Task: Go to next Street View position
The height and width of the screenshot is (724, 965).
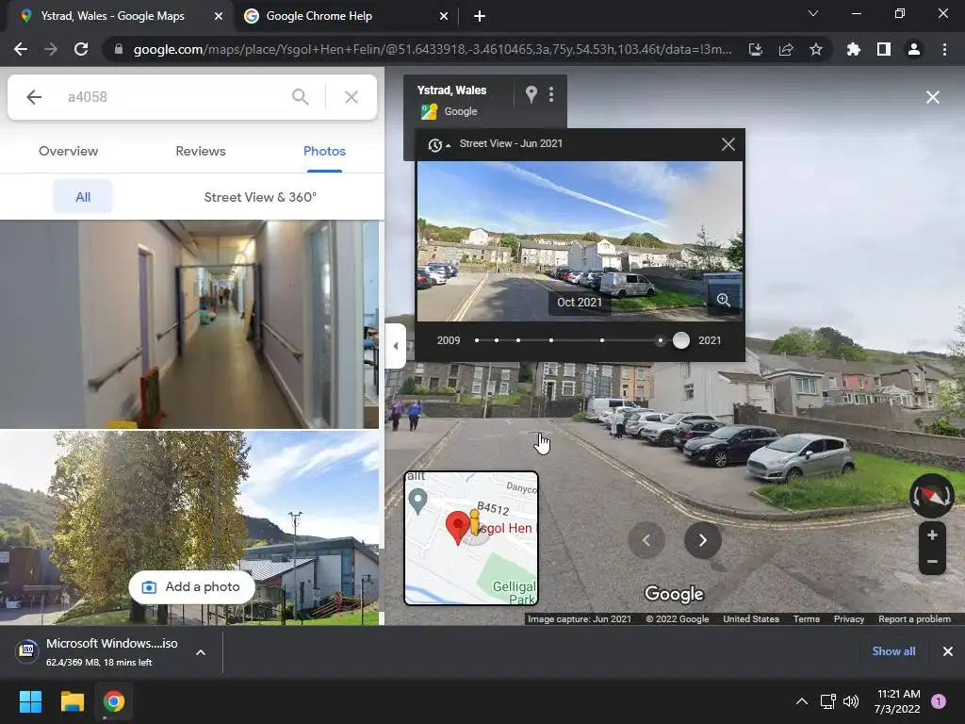Action: (x=703, y=540)
